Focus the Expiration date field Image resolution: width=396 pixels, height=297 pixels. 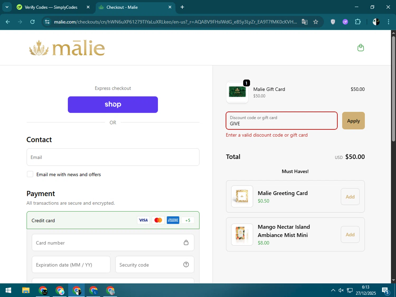[x=71, y=265]
